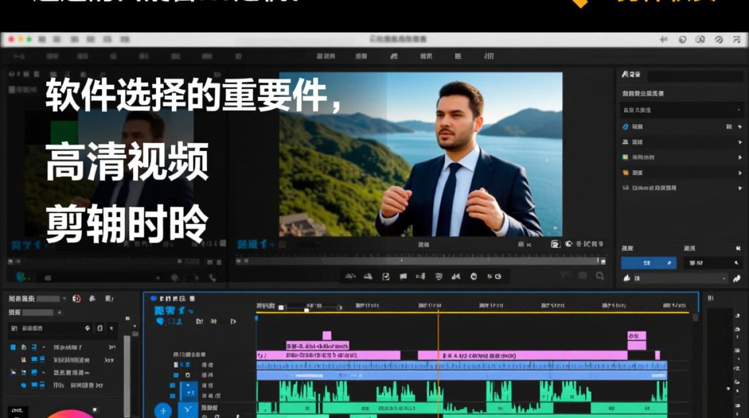Click the color wheel in the left panel
This screenshot has height=418, width=749.
pos(70,414)
